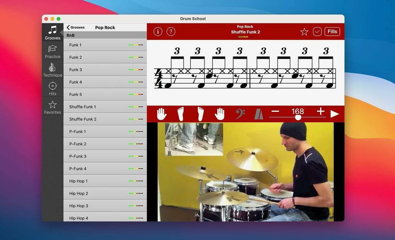This screenshot has height=240, width=395.
Task: Click the RnB section header
Action: pos(105,35)
